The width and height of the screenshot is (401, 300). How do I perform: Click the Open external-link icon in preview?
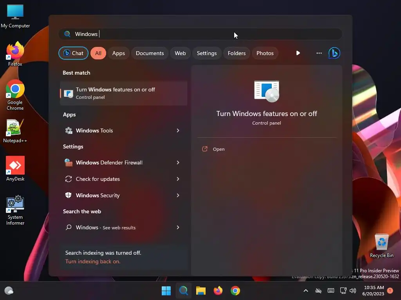click(204, 149)
